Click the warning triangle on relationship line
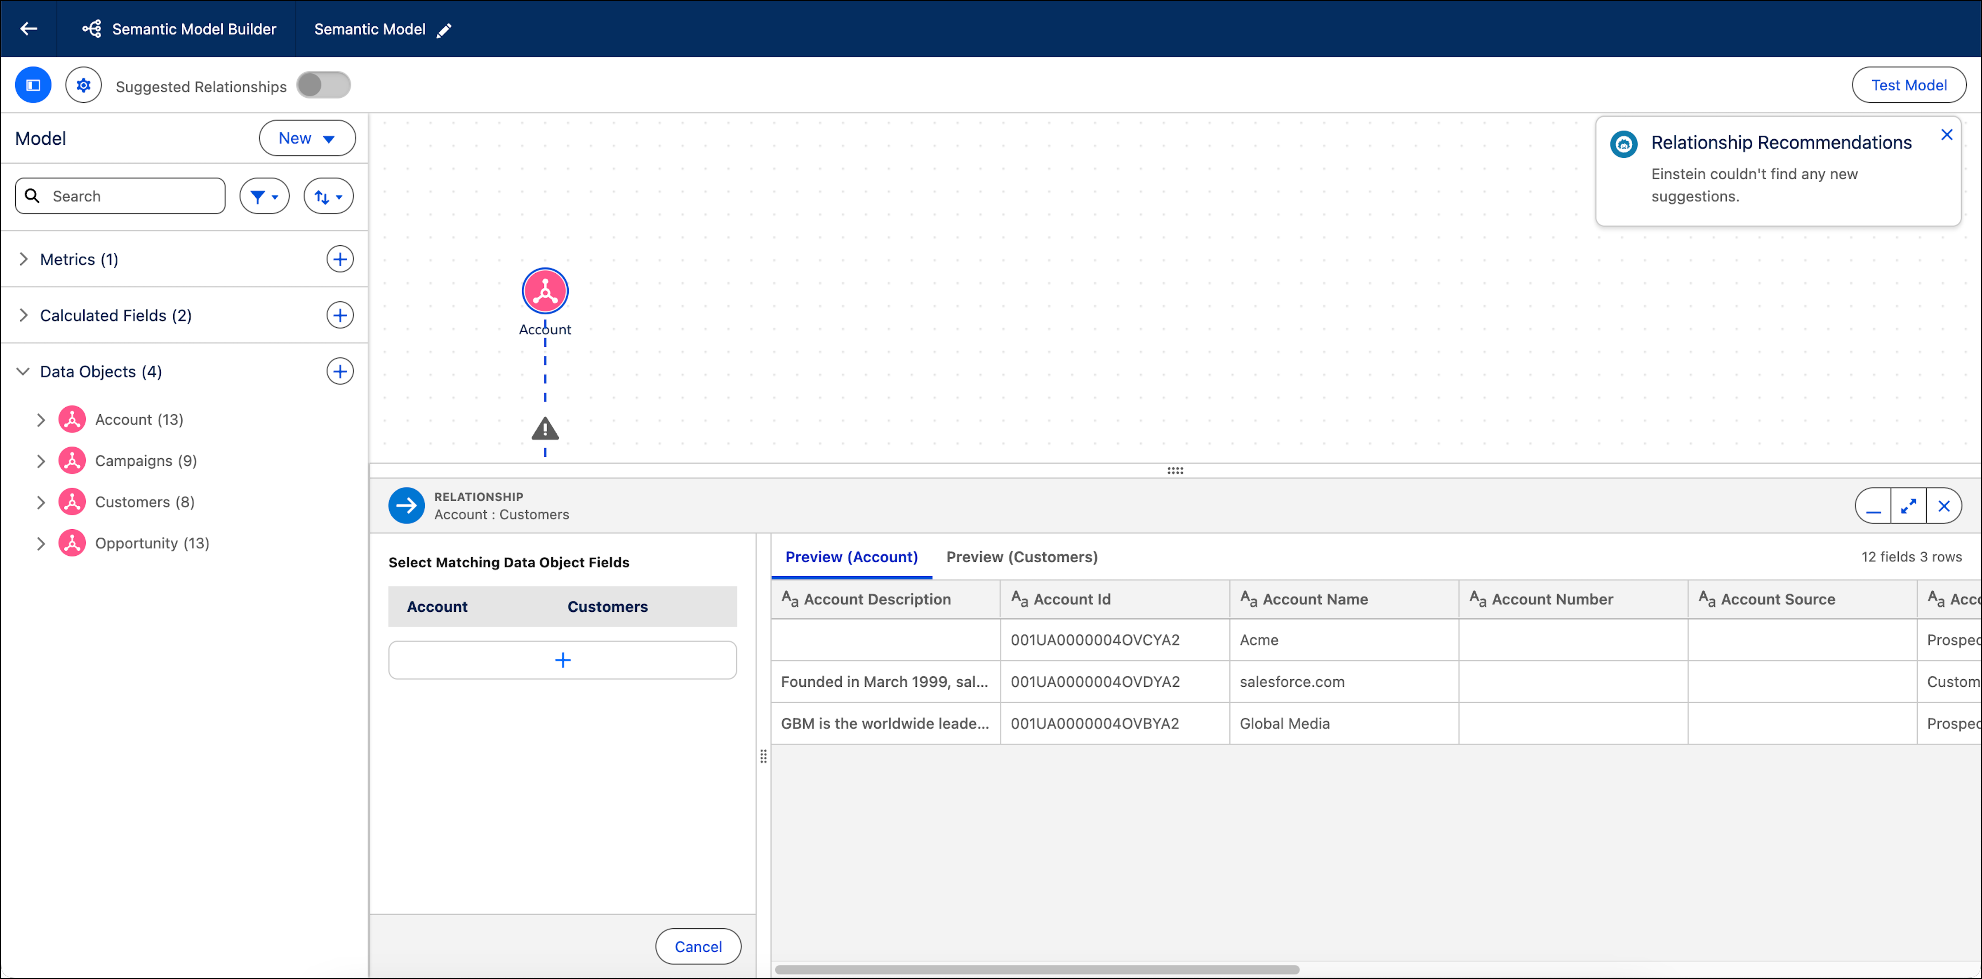The image size is (1982, 979). click(545, 428)
